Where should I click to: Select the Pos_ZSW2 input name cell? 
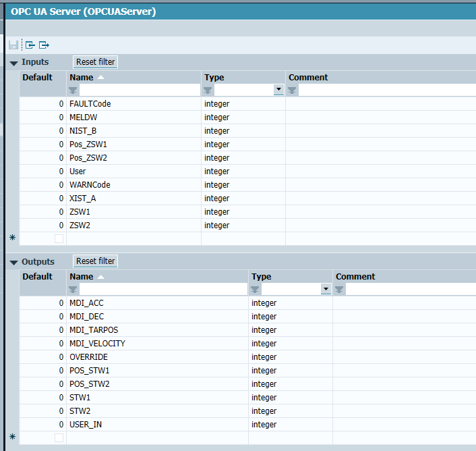(x=133, y=158)
